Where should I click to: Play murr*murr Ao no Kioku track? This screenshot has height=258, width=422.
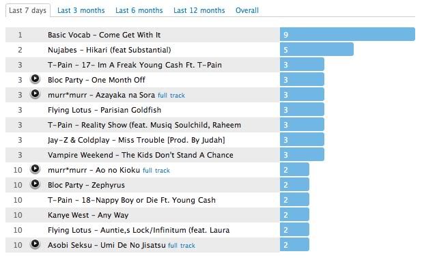[35, 169]
